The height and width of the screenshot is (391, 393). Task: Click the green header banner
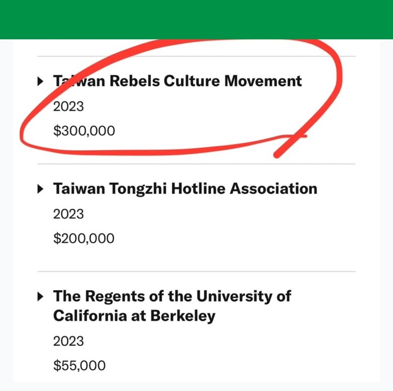pyautogui.click(x=196, y=20)
